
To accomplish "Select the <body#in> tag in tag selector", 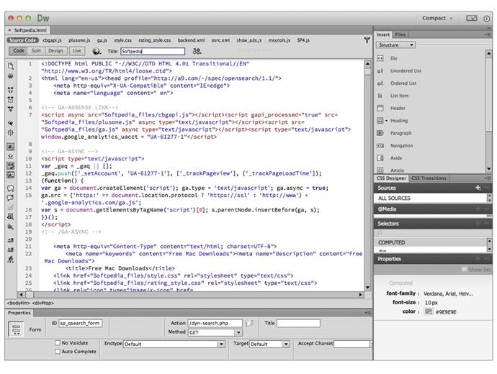I will point(19,303).
